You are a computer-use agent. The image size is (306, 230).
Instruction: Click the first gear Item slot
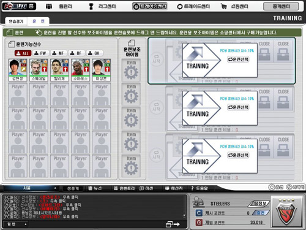(131, 70)
